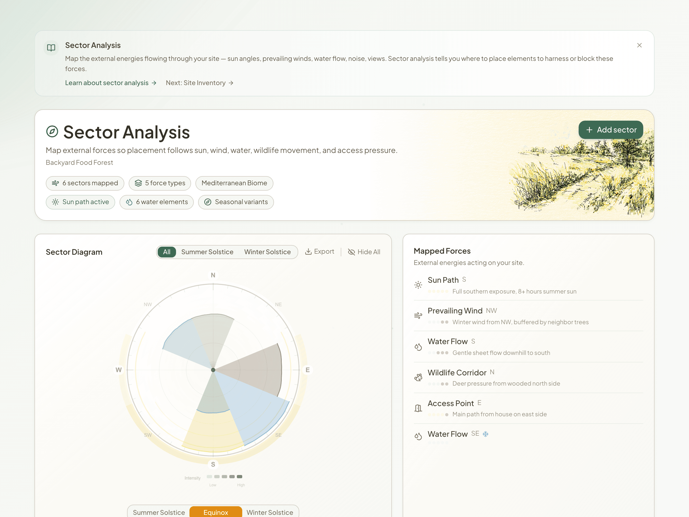Click the layers icon on the 5 force types badge

click(x=138, y=183)
